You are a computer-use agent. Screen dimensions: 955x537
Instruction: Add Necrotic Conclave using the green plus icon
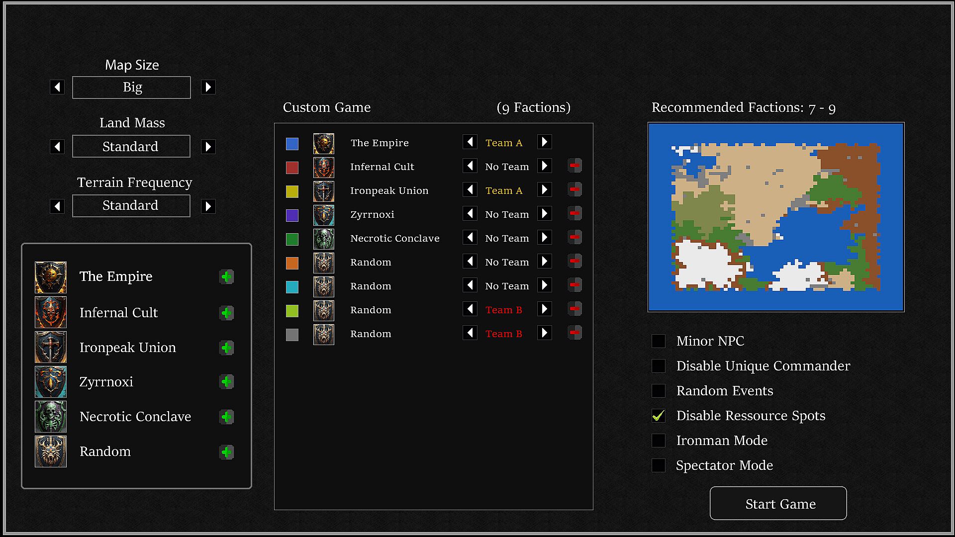(227, 417)
